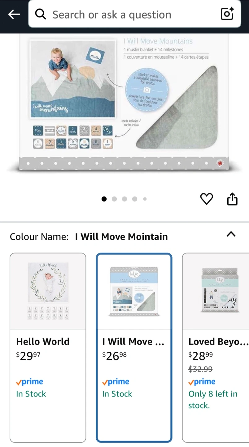
Task: Tap prime badge on Loved Beyond card
Action: tap(202, 382)
